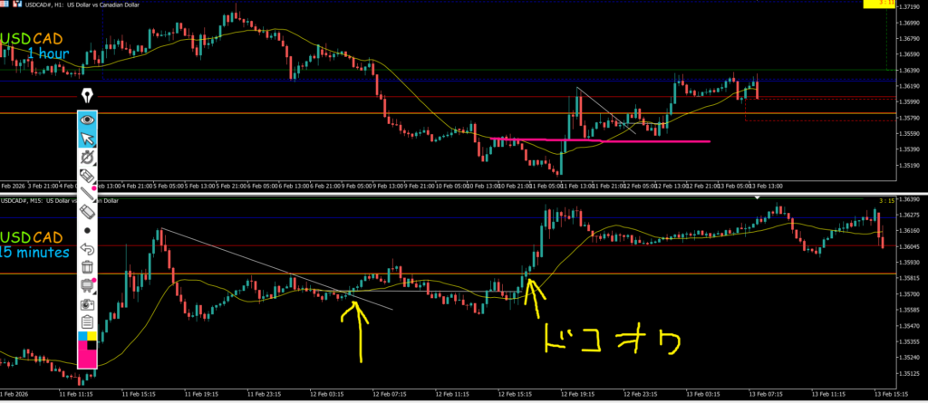Pick the black color swatch

(92, 345)
